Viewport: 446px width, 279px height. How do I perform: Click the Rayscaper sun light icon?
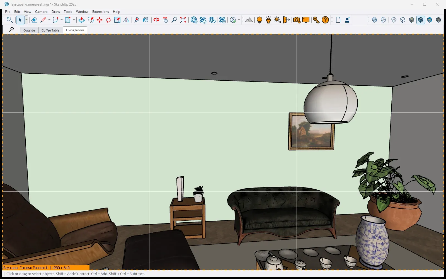click(277, 20)
